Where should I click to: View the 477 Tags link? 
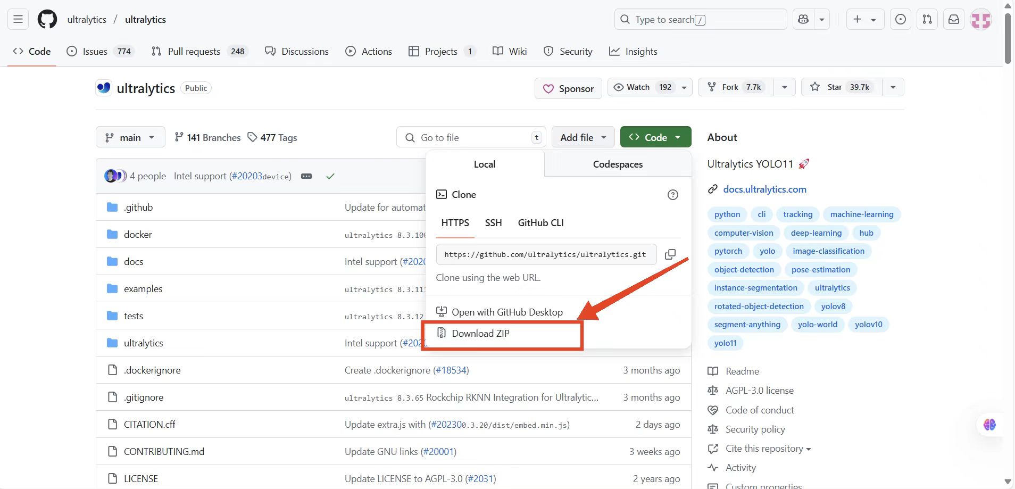(x=272, y=137)
